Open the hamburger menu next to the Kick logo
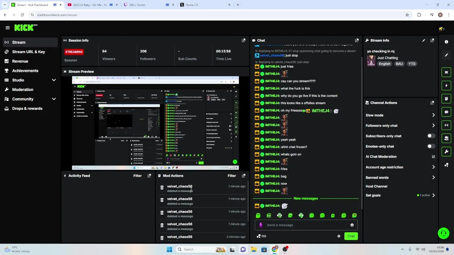This screenshot has height=255, width=454. (7, 28)
